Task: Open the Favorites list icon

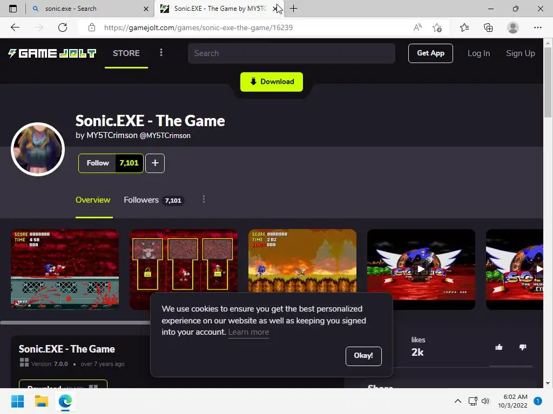Action: coord(464,27)
